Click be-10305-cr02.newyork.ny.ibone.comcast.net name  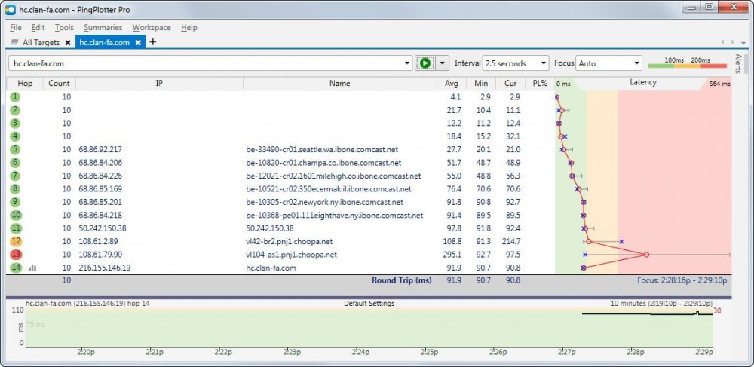(x=324, y=202)
